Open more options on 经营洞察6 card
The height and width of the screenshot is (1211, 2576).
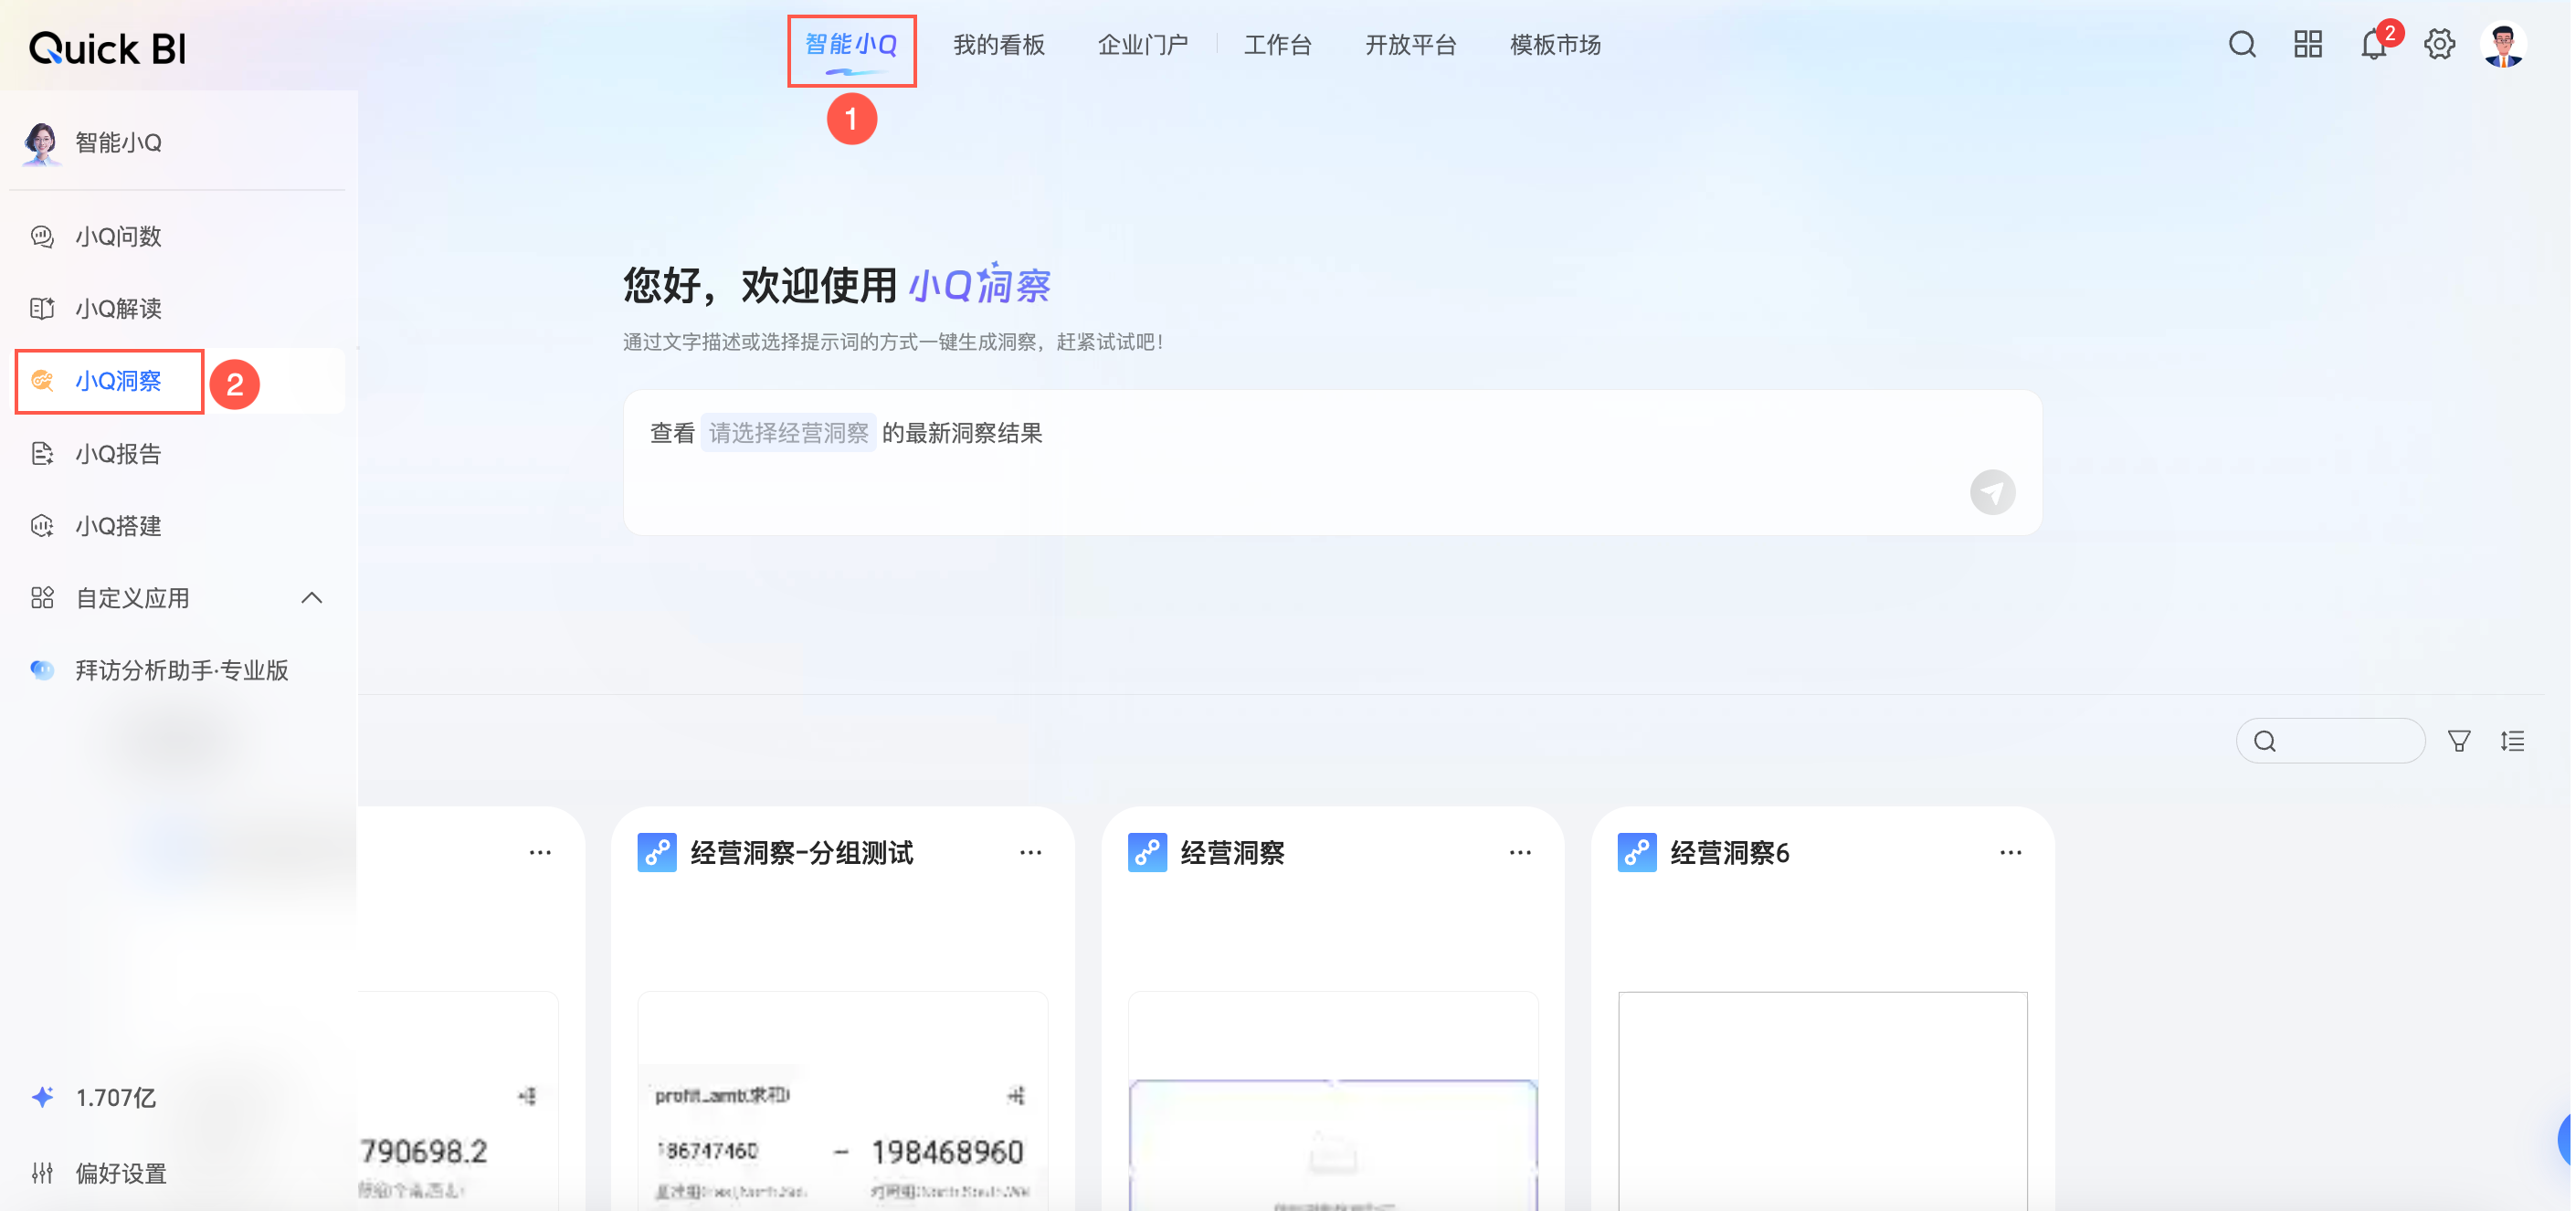[2010, 853]
